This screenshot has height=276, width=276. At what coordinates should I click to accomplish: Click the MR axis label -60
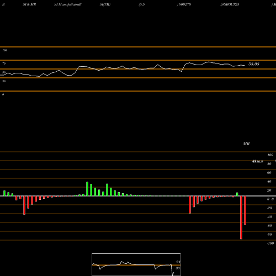pyautogui.click(x=269, y=226)
